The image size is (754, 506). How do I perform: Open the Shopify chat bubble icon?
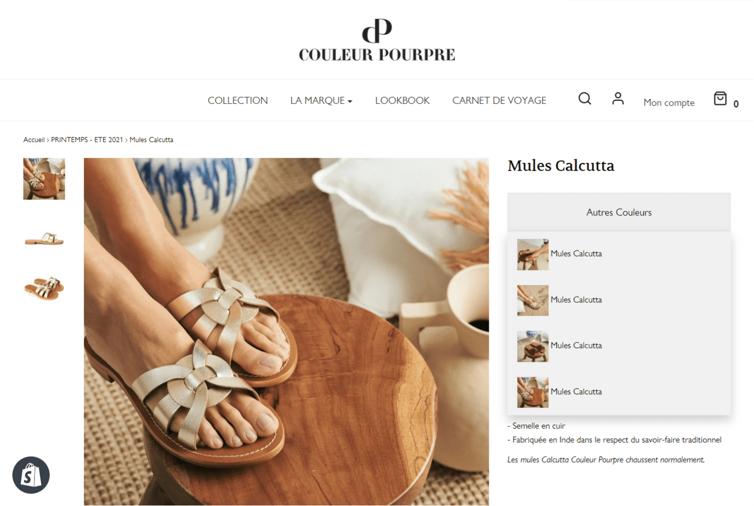(x=31, y=475)
